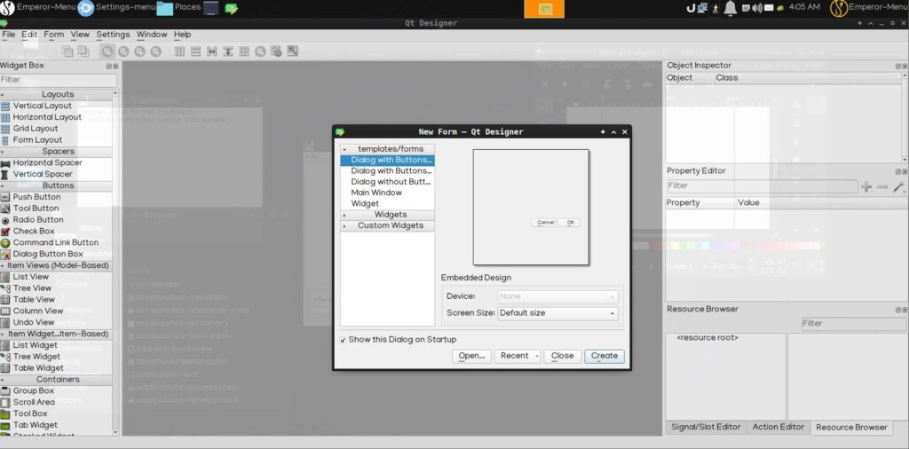
Task: Click the Adjust Size toolbar icon
Action: tap(292, 51)
